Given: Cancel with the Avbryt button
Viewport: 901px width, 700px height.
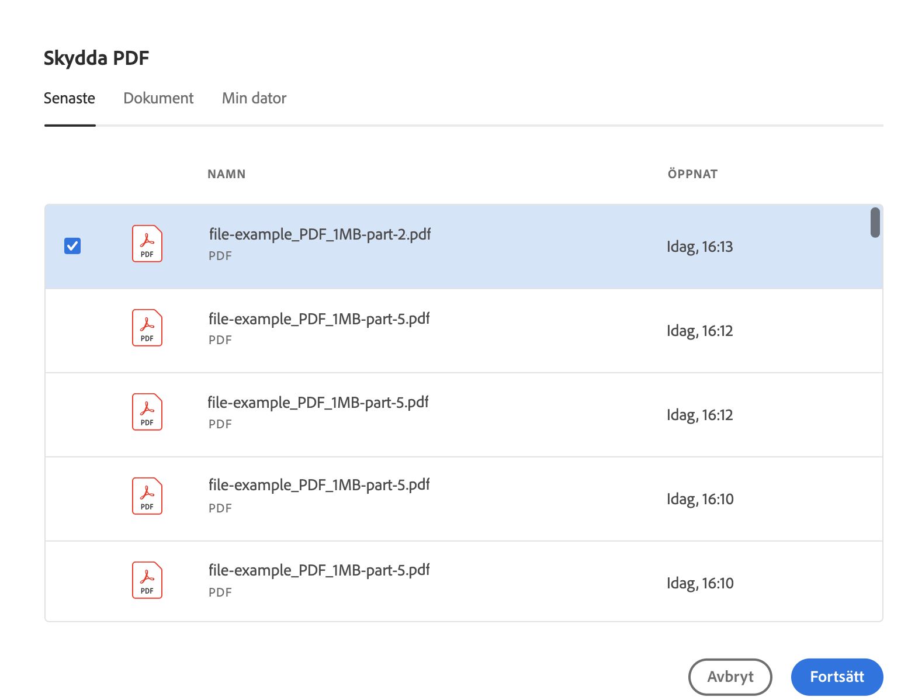Looking at the screenshot, I should pos(730,677).
